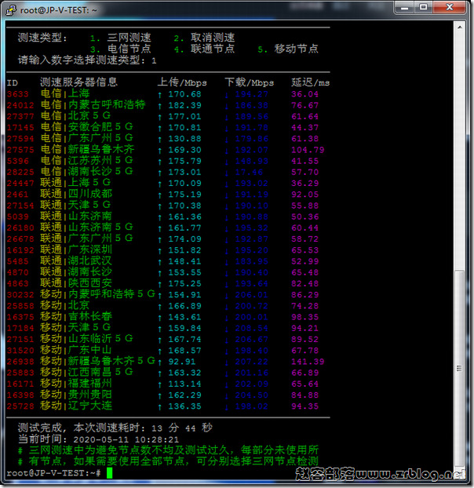The width and height of the screenshot is (474, 488).
Task: Click the column header 测速服务器信息
Action: [x=78, y=82]
